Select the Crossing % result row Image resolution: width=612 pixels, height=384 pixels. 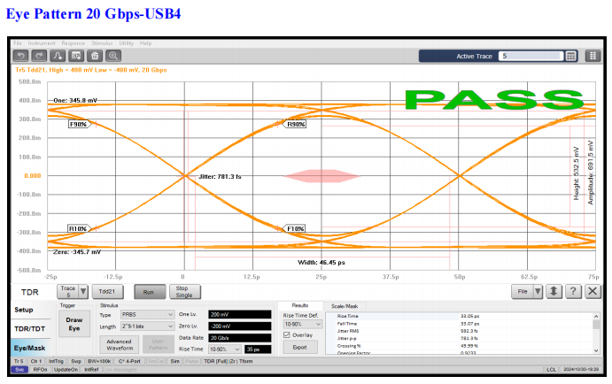pos(459,346)
